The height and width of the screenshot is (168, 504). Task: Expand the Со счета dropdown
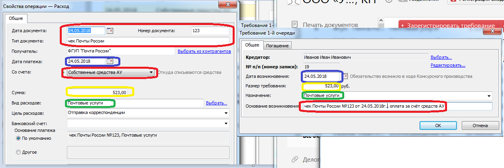click(x=151, y=73)
